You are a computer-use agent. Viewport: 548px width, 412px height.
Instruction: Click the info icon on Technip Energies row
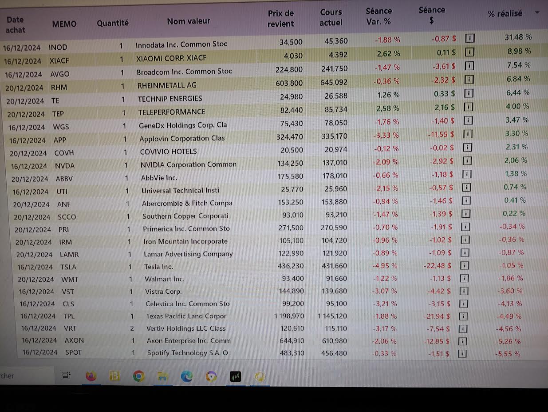click(469, 94)
